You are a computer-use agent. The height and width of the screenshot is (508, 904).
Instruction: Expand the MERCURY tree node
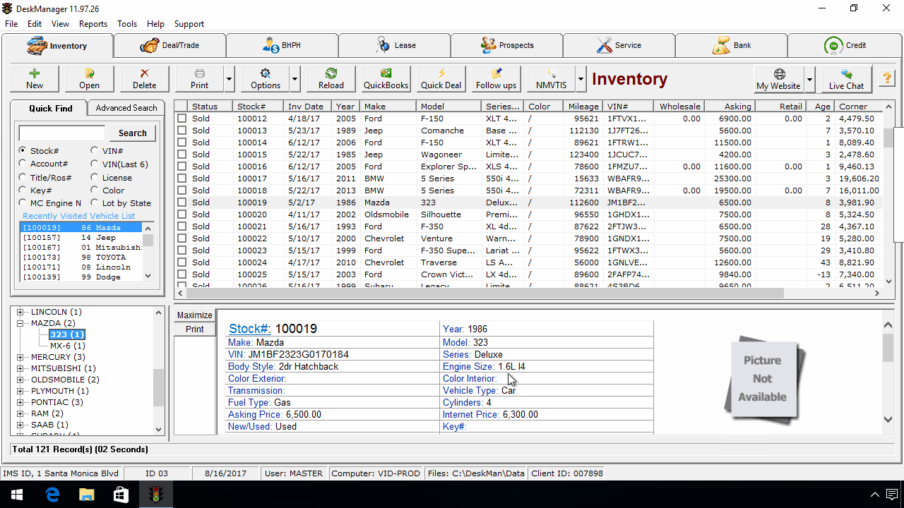point(20,357)
